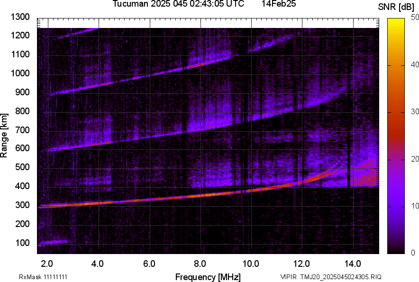Click the strong F-layer trace at 6 MHz
This screenshot has width=419, height=282.
(x=150, y=200)
